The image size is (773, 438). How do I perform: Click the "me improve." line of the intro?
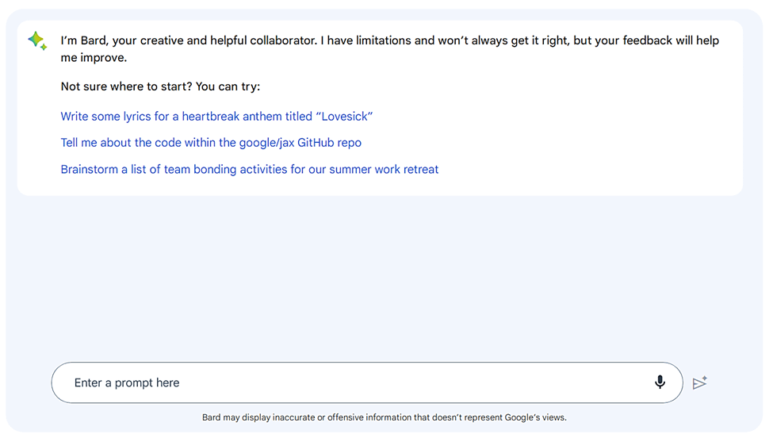click(x=94, y=58)
